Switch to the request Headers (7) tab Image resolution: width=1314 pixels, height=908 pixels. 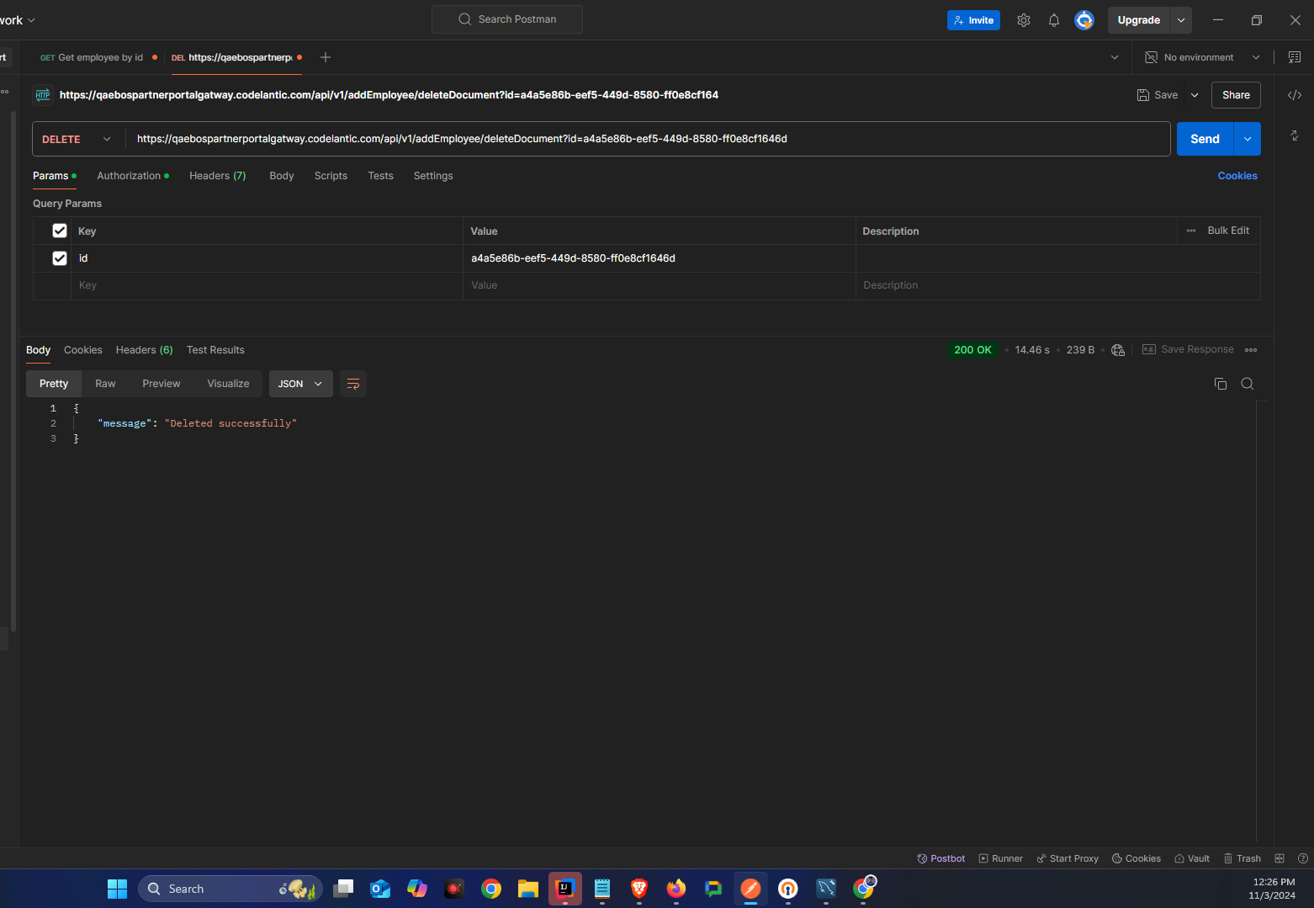[x=218, y=176]
